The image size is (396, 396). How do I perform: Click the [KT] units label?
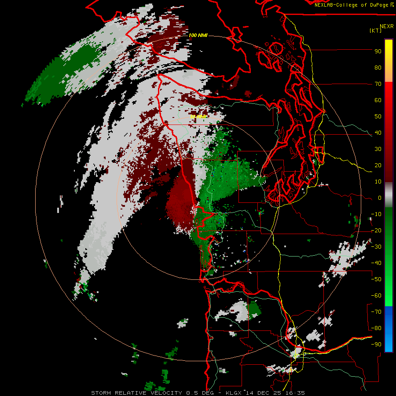click(376, 30)
